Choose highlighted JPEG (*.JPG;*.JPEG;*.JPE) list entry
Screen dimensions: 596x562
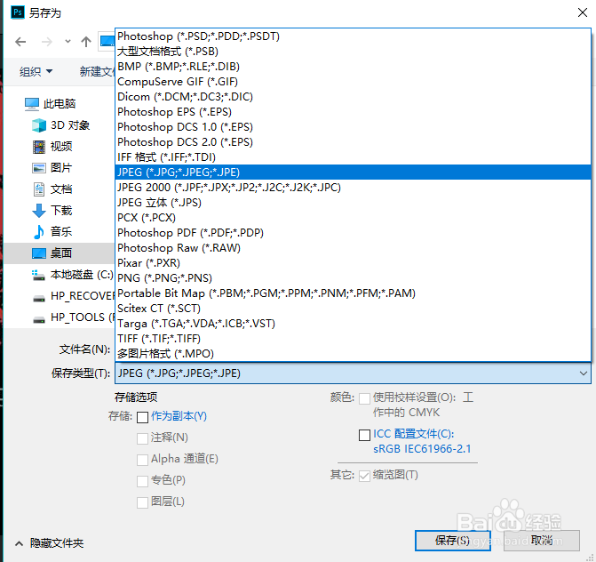coord(353,173)
